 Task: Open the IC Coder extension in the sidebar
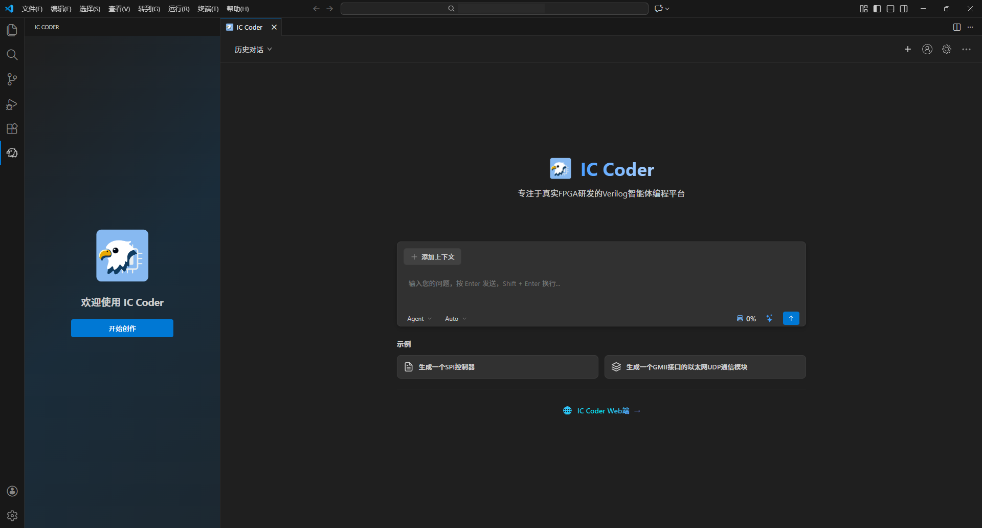pos(12,153)
